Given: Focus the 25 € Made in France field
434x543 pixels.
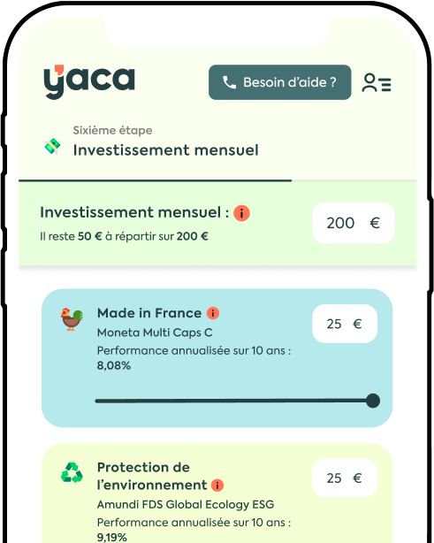Looking at the screenshot, I should point(345,324).
